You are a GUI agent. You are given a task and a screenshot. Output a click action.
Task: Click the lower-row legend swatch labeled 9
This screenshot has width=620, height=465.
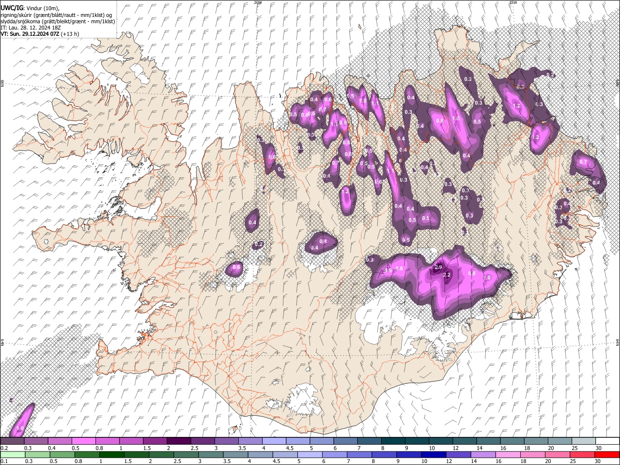tap(408, 454)
